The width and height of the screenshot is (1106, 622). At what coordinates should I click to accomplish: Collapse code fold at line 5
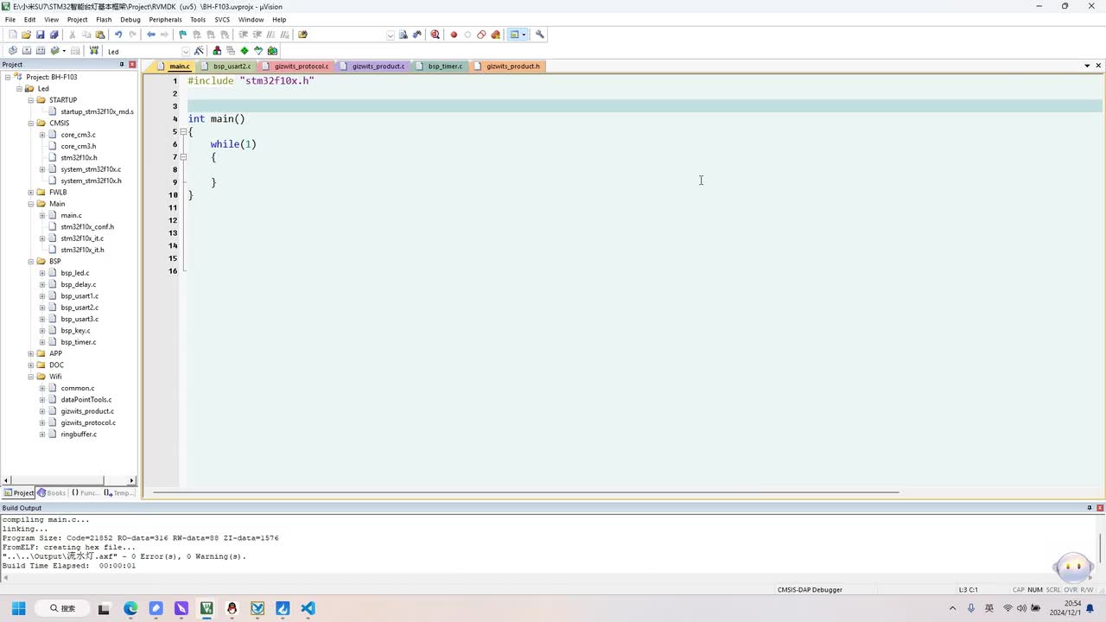(183, 131)
